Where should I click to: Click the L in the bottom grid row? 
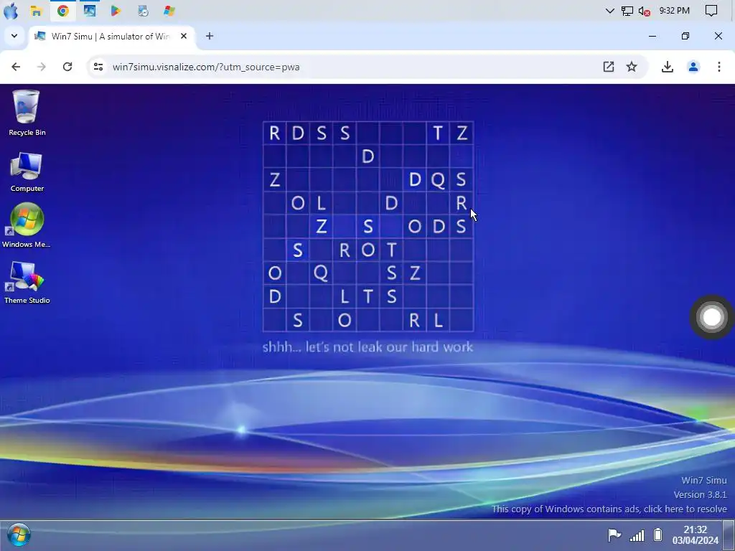click(x=438, y=321)
